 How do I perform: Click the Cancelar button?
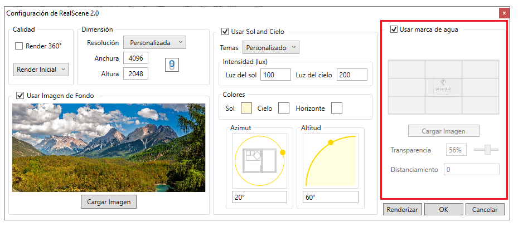point(485,210)
